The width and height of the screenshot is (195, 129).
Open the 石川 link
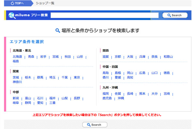(40, 98)
